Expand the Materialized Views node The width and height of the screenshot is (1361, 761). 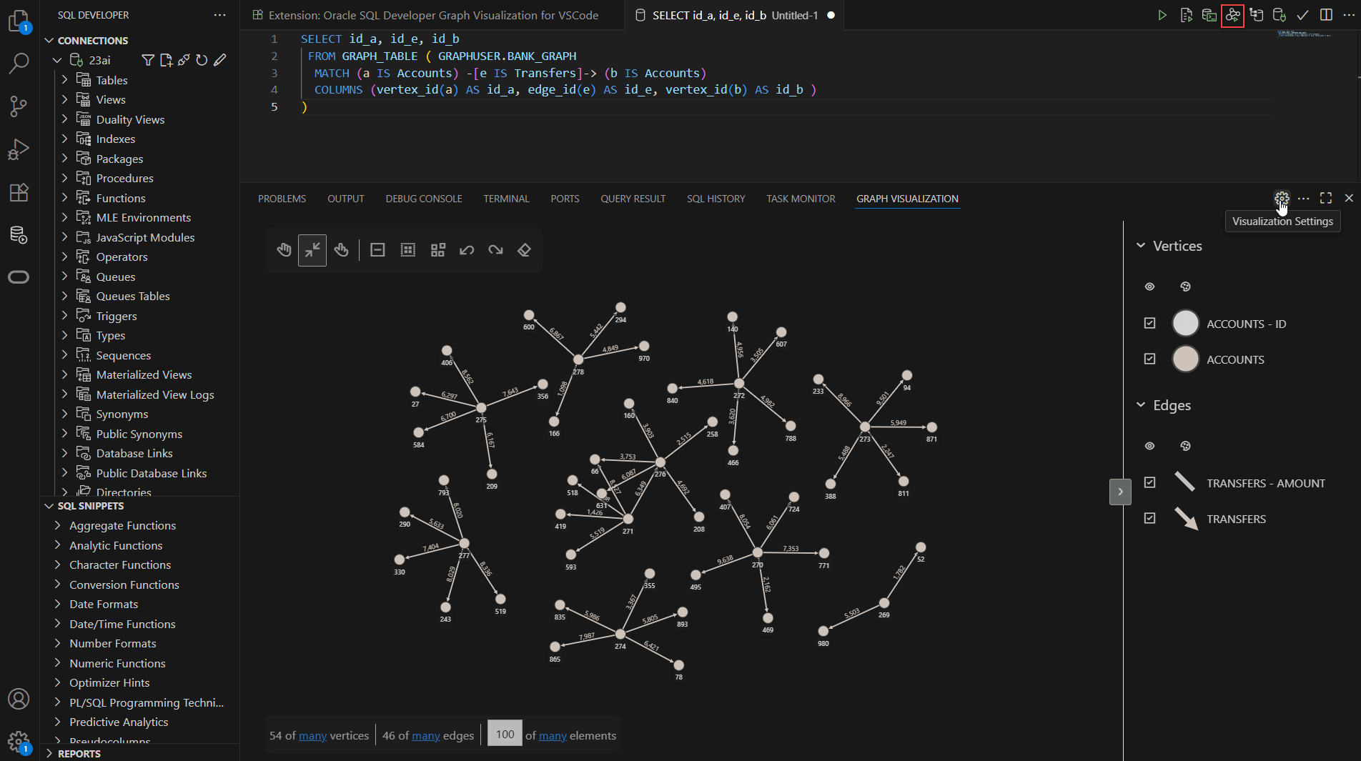pyautogui.click(x=64, y=374)
